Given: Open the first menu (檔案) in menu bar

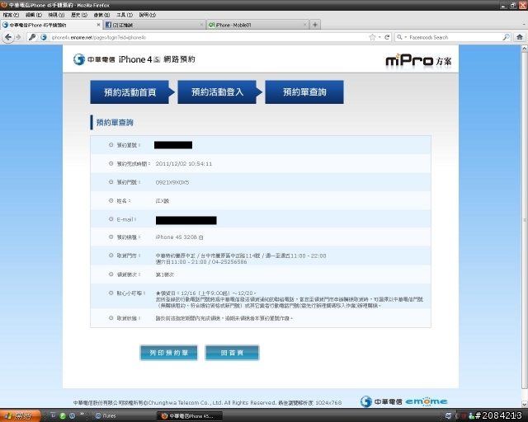Looking at the screenshot, I should coord(11,15).
